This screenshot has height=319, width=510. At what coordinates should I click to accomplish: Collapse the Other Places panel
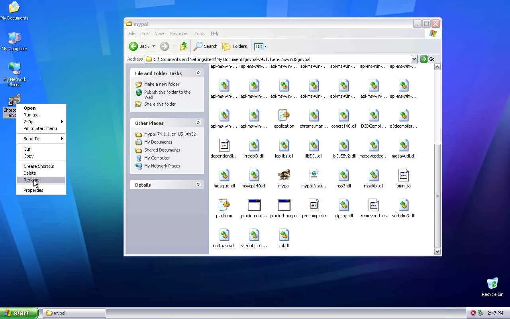click(x=198, y=123)
